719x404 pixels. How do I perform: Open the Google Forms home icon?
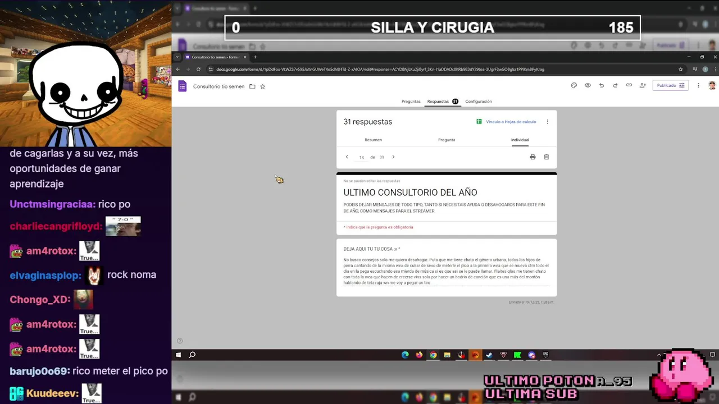[182, 86]
